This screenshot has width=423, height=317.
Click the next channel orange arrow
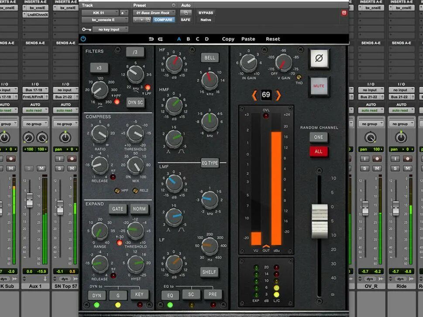[278, 95]
